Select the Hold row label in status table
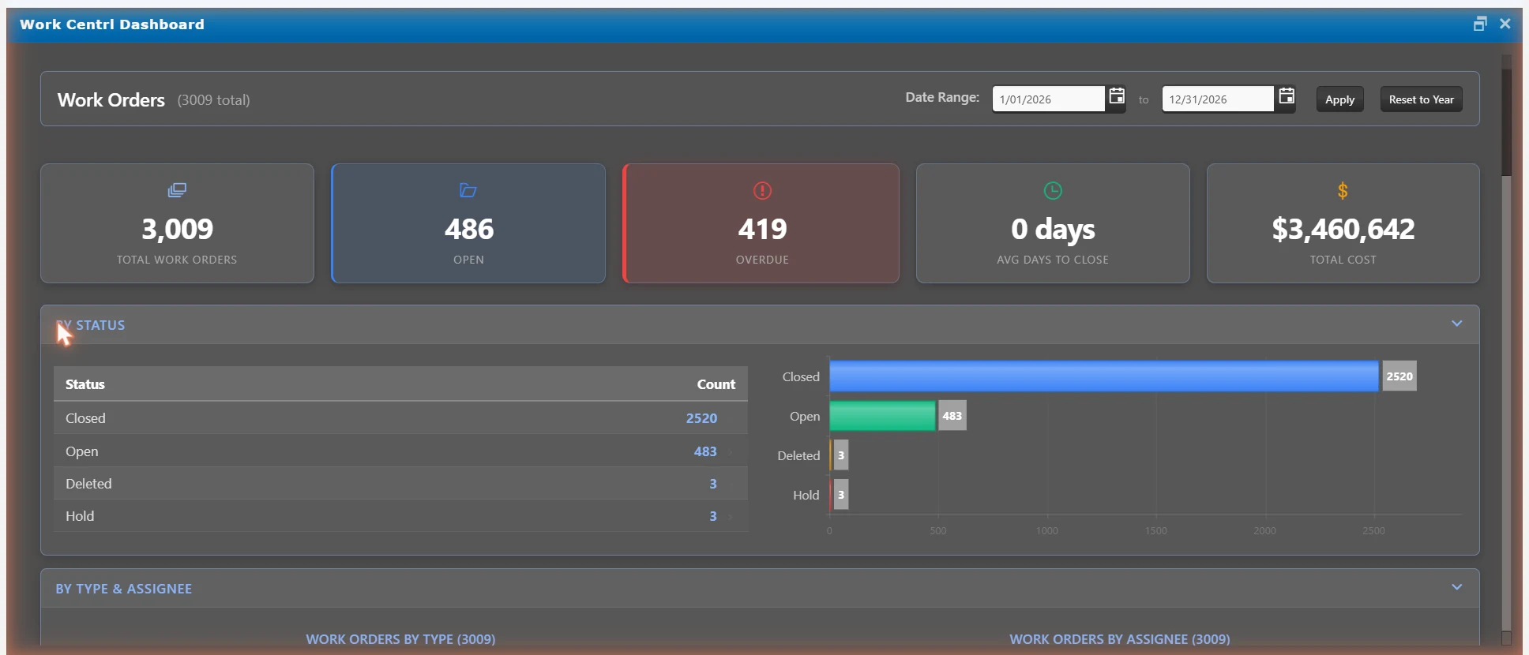Image resolution: width=1529 pixels, height=655 pixels. click(x=80, y=516)
